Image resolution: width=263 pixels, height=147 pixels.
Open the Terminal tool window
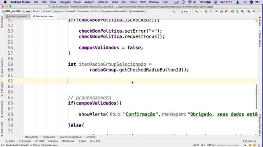(68, 141)
